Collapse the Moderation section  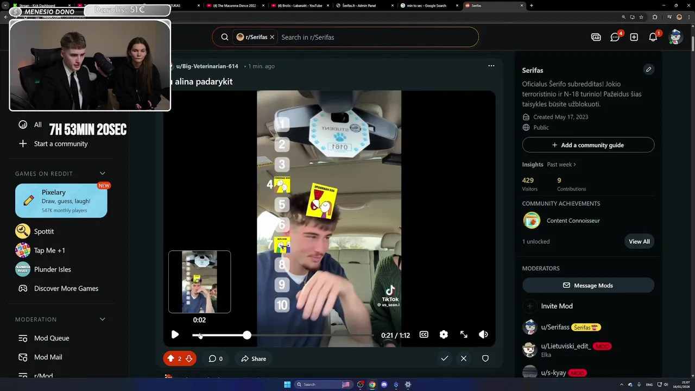tap(102, 319)
